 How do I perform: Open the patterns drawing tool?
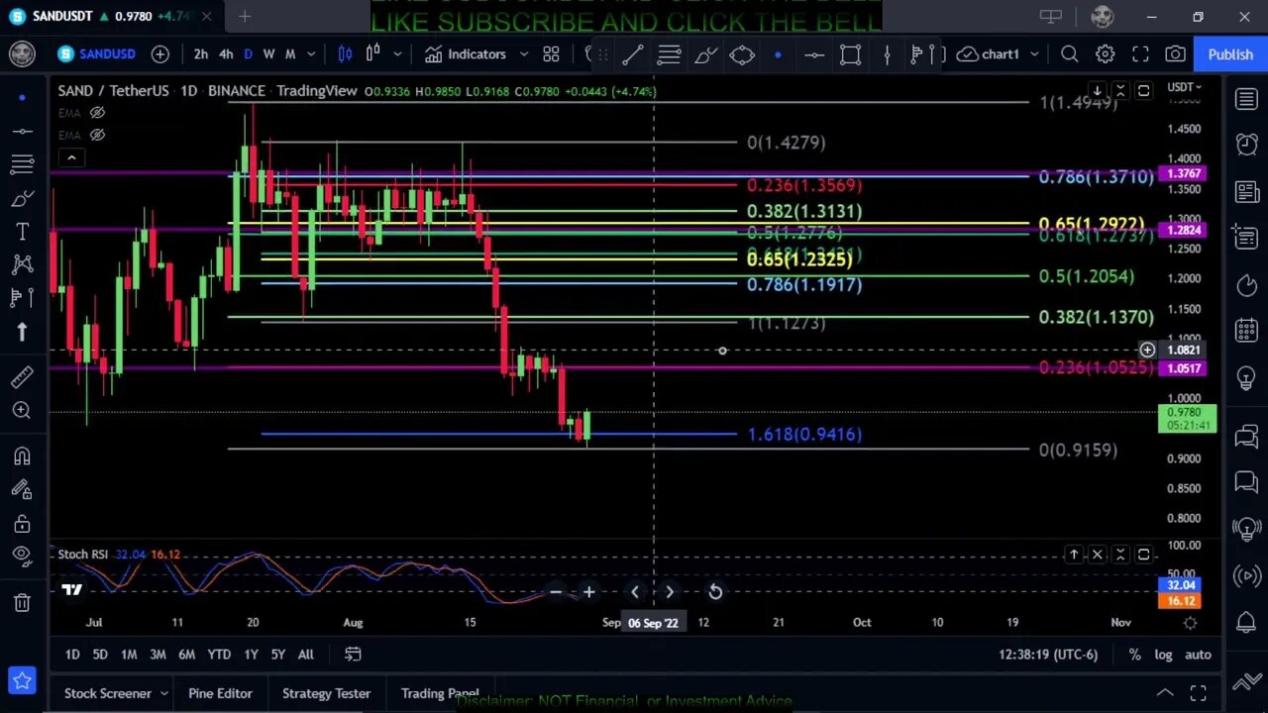click(x=22, y=264)
